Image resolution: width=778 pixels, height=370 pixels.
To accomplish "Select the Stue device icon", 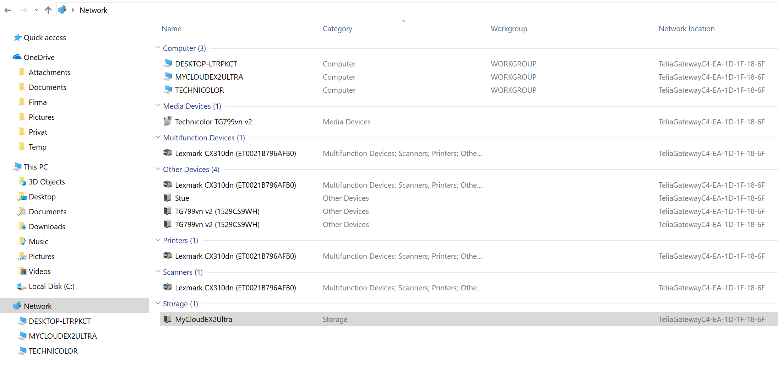I will (168, 198).
